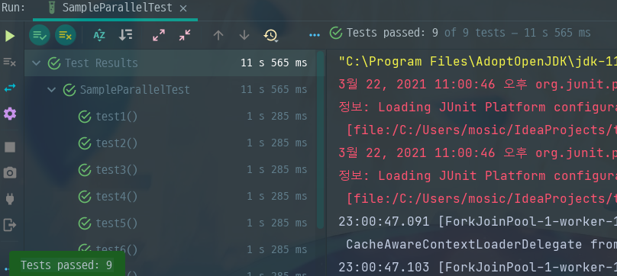Open run settings with the gear icon
The width and height of the screenshot is (617, 276).
tap(10, 114)
